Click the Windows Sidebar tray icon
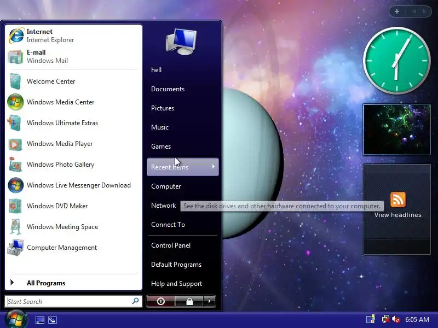Screen dimensions: 438x328 371,319
